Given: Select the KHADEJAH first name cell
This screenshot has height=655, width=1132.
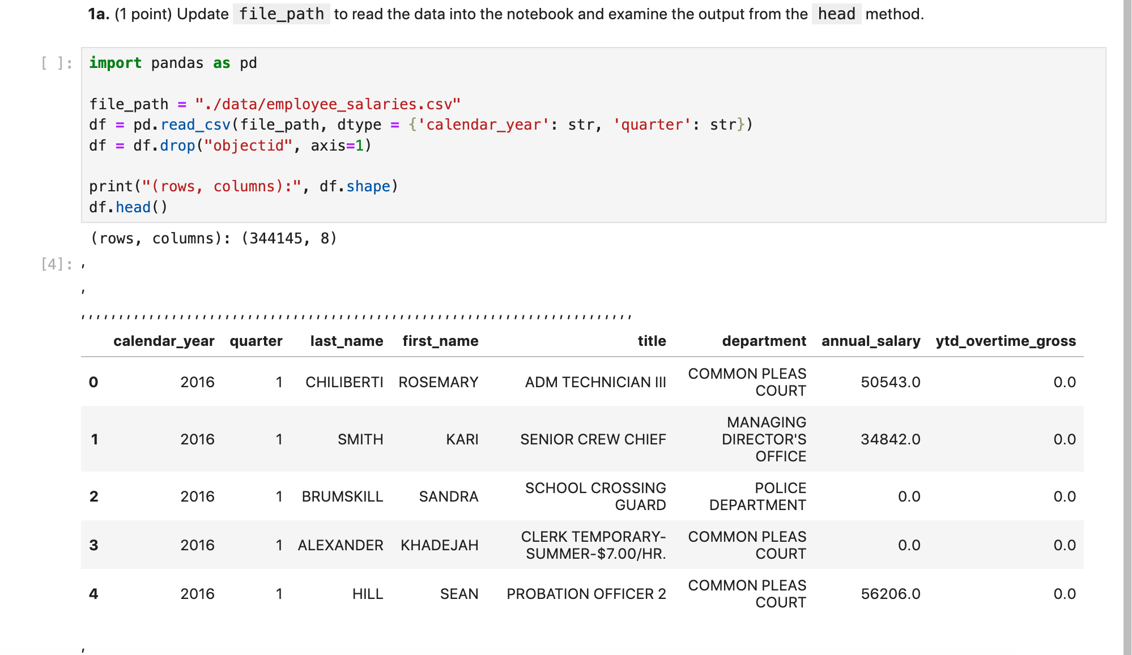Looking at the screenshot, I should click(440, 545).
